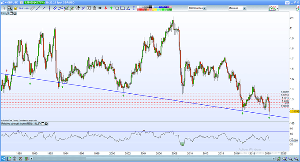This screenshot has height=162, width=300.
Task: Click the 2008 date axis label
Action: (x=174, y=153)
